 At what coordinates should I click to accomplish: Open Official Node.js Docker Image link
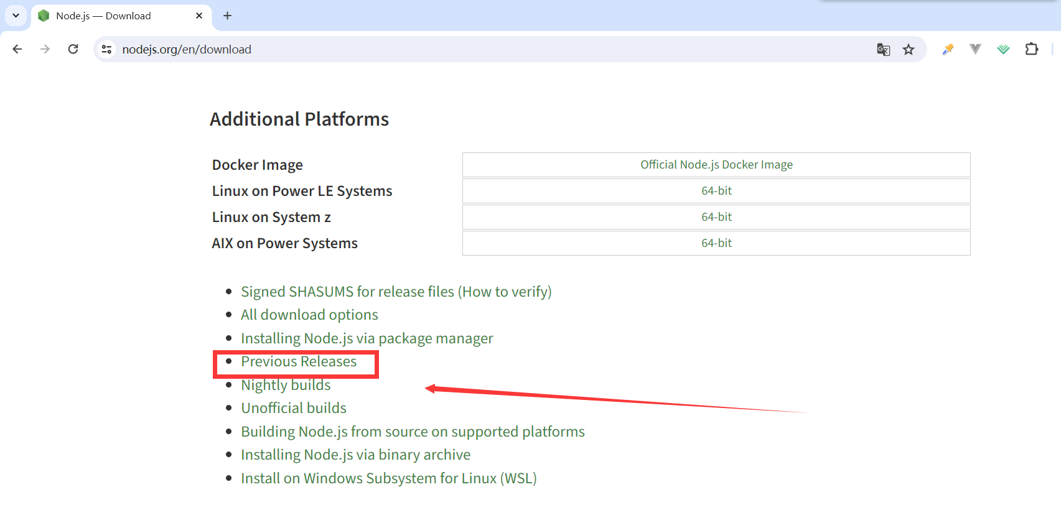coord(716,165)
